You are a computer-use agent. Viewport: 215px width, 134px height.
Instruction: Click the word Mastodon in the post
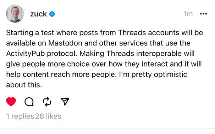coord(65,43)
